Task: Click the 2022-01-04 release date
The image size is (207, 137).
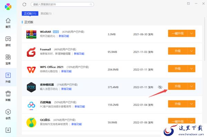Action: [x=140, y=105]
